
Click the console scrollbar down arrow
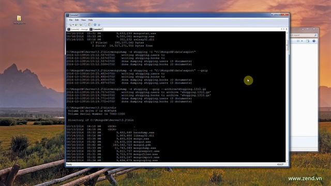[x=287, y=161]
